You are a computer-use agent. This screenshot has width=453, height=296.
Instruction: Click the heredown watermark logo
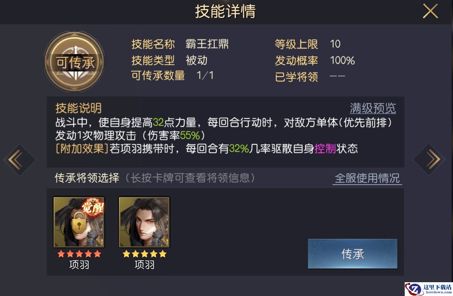click(429, 289)
